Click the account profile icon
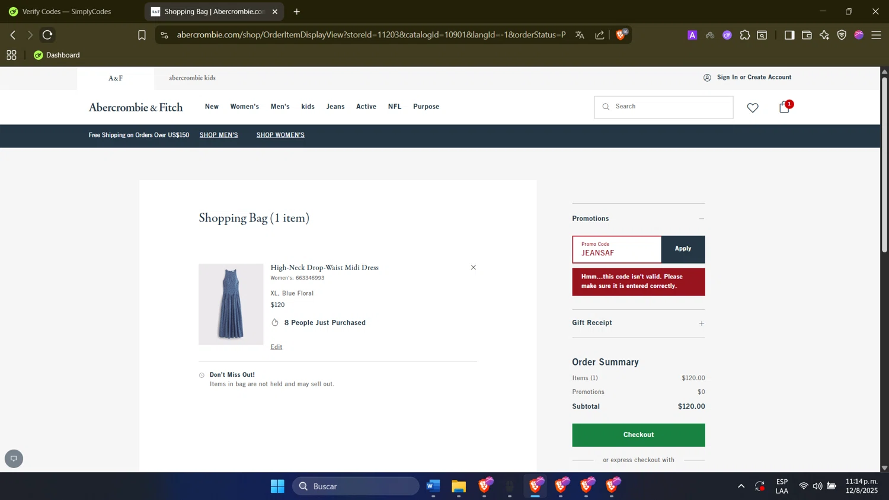 point(707,78)
